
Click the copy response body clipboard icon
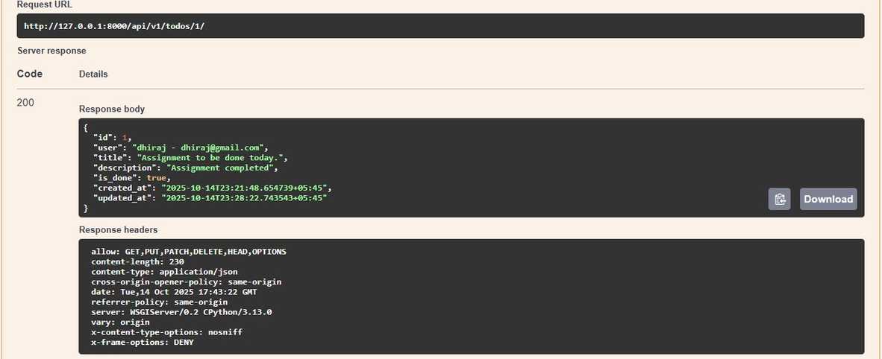pos(779,199)
